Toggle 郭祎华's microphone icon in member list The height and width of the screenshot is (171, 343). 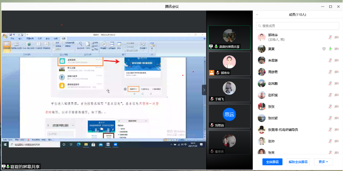(x=330, y=37)
